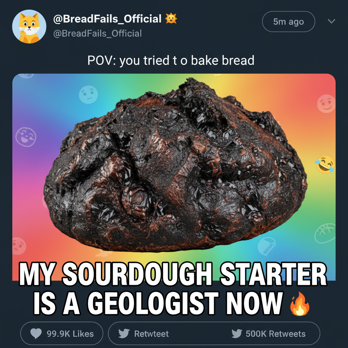Screen dimensions: 348x348
Task: Click the bird icon beside "500K Retweets"
Action: point(237,334)
